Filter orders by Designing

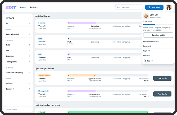(x=18, y=56)
